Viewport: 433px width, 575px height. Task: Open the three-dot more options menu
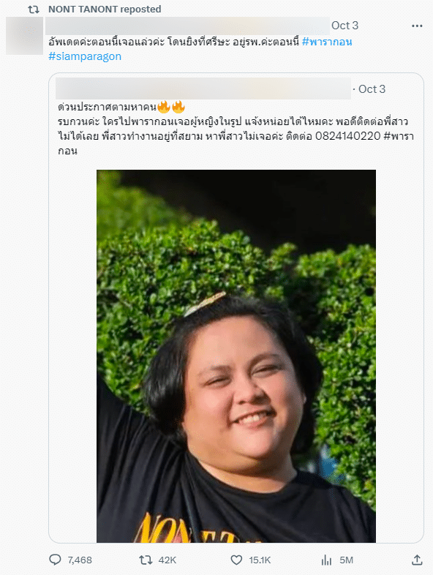(417, 26)
